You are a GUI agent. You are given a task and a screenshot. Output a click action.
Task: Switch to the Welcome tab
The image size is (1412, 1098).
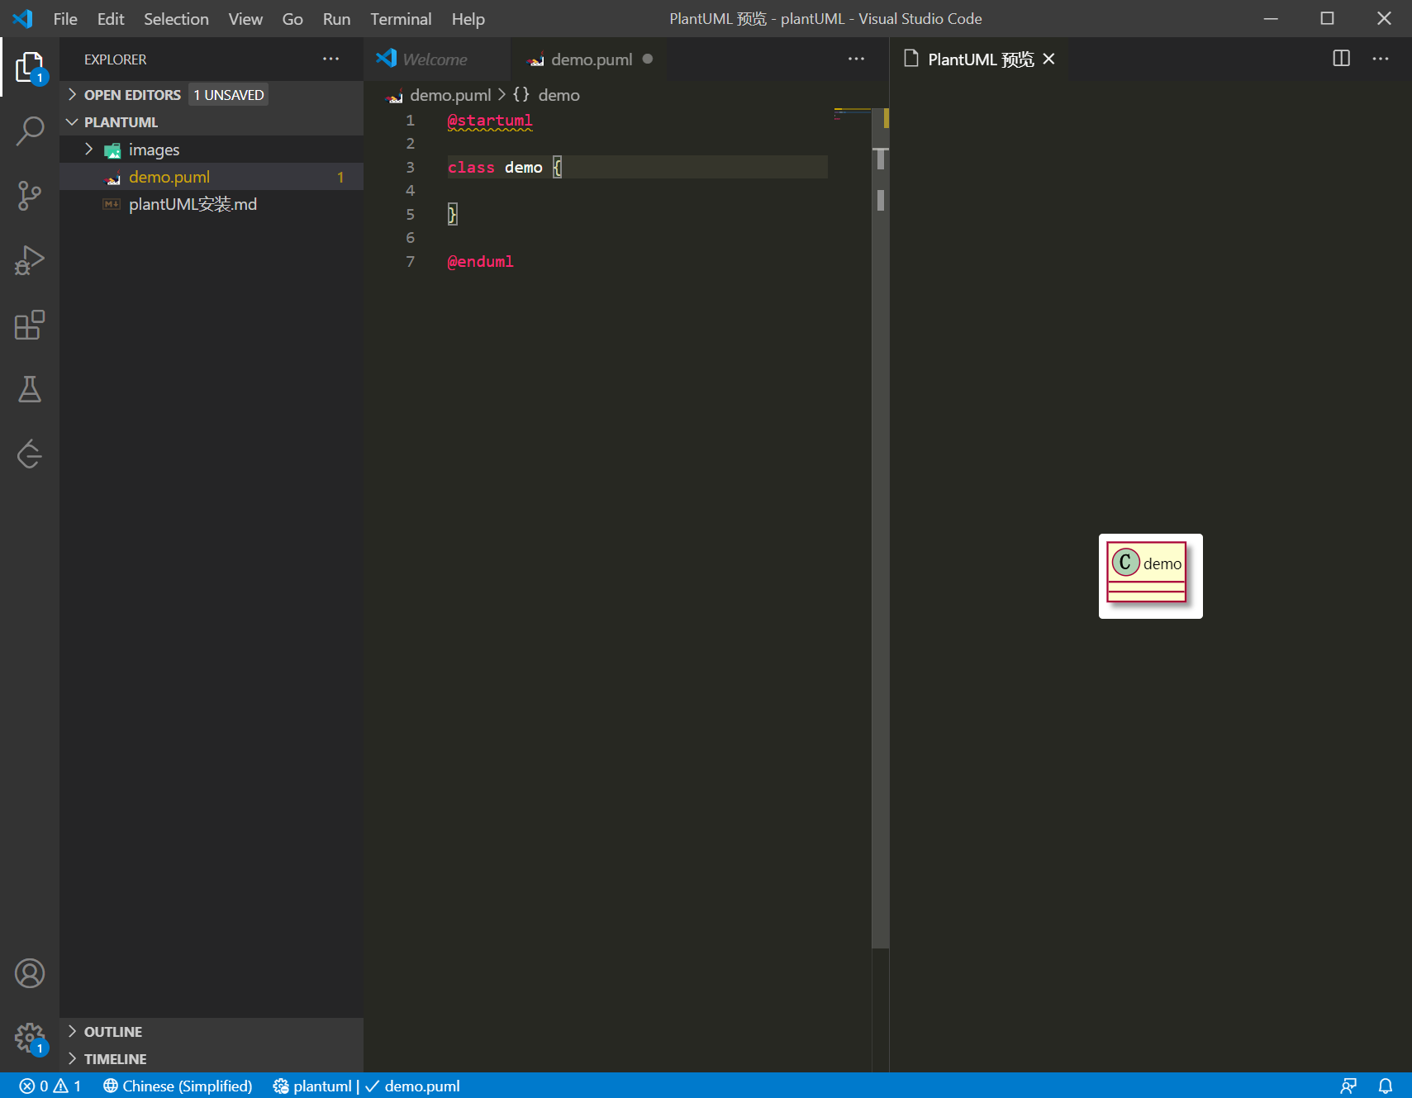tap(436, 59)
